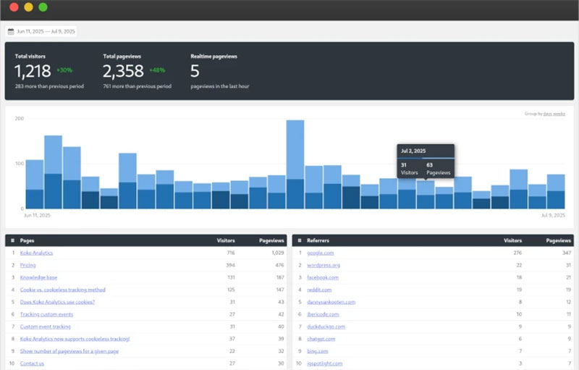This screenshot has height=370, width=579.
Task: Click the Pages table header icon
Action: point(12,240)
